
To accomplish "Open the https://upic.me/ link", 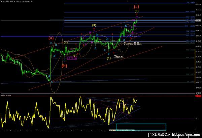I will [x=187, y=134].
